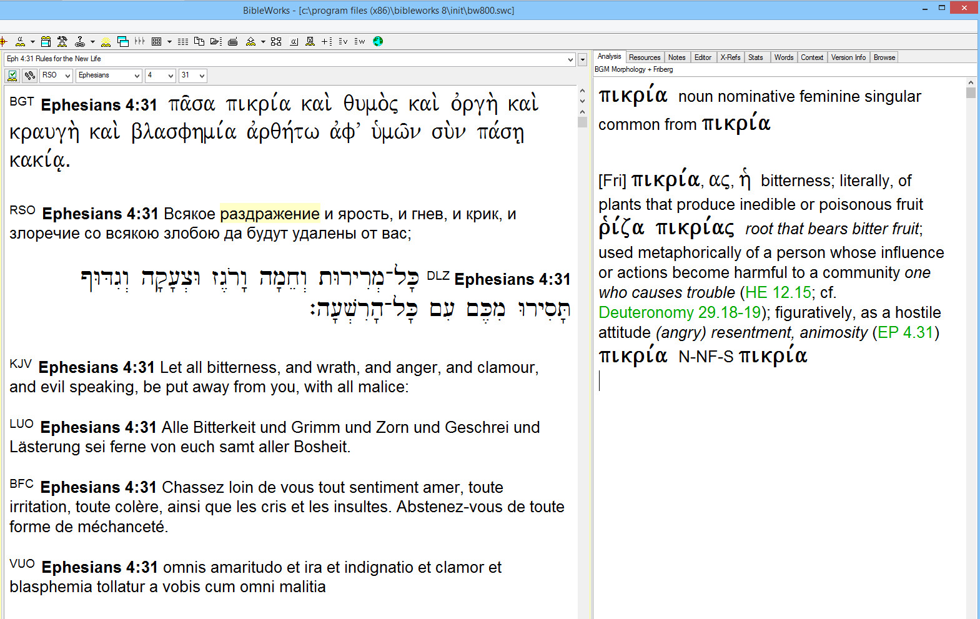This screenshot has width=980, height=619.
Task: Click the plus with list icon
Action: click(327, 41)
